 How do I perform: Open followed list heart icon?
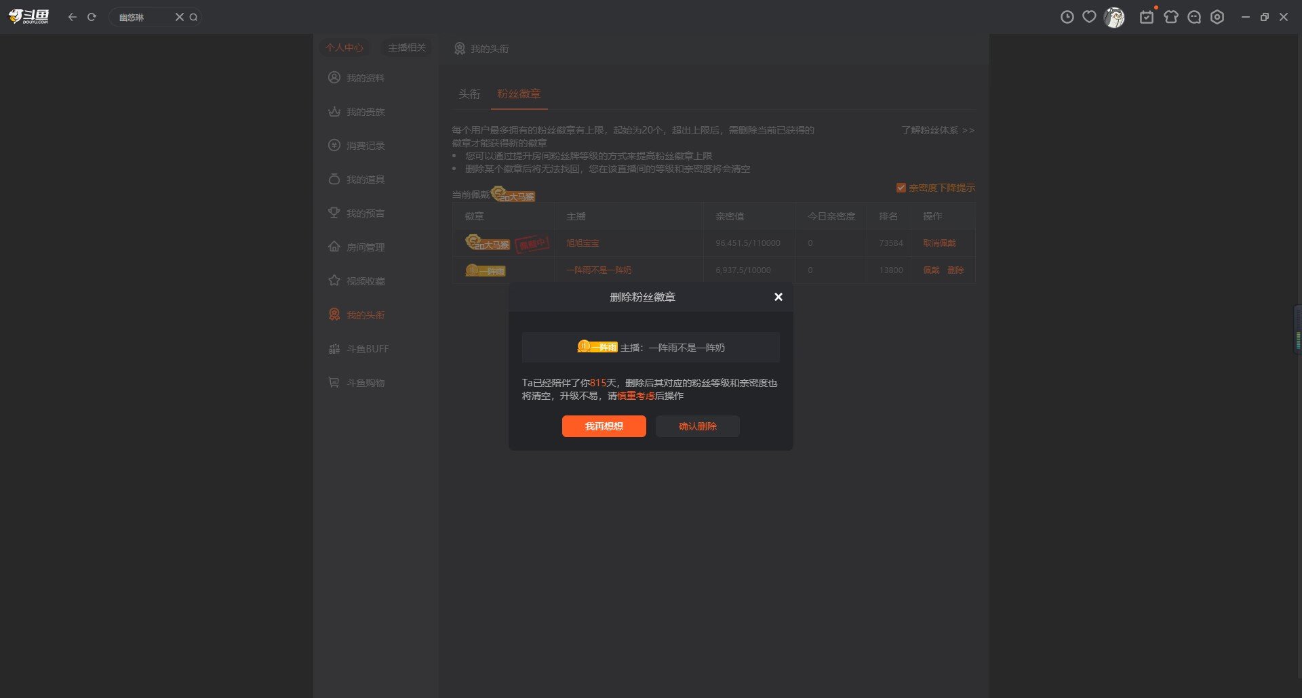pos(1089,17)
